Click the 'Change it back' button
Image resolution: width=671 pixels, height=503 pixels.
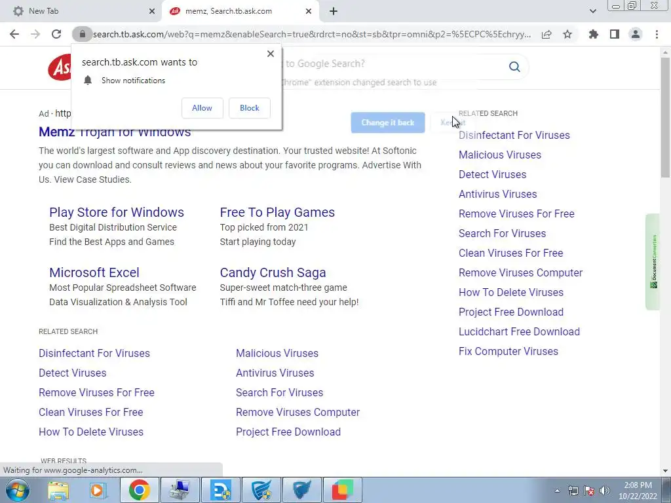pos(388,122)
